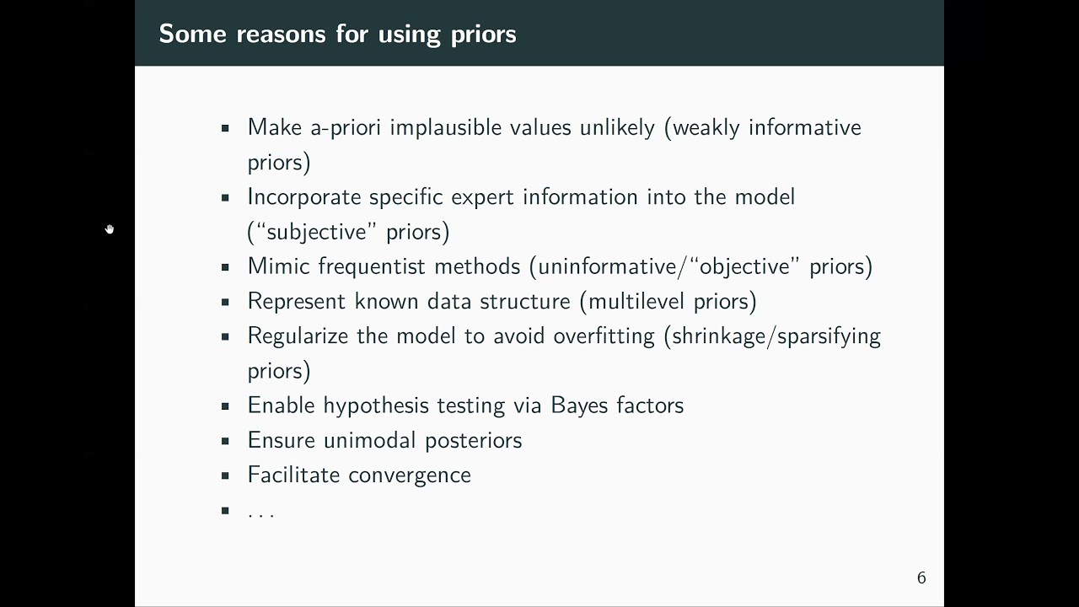Click the bullet marker beside "Make a-priori implausible"
This screenshot has height=607, width=1079.
[x=225, y=128]
